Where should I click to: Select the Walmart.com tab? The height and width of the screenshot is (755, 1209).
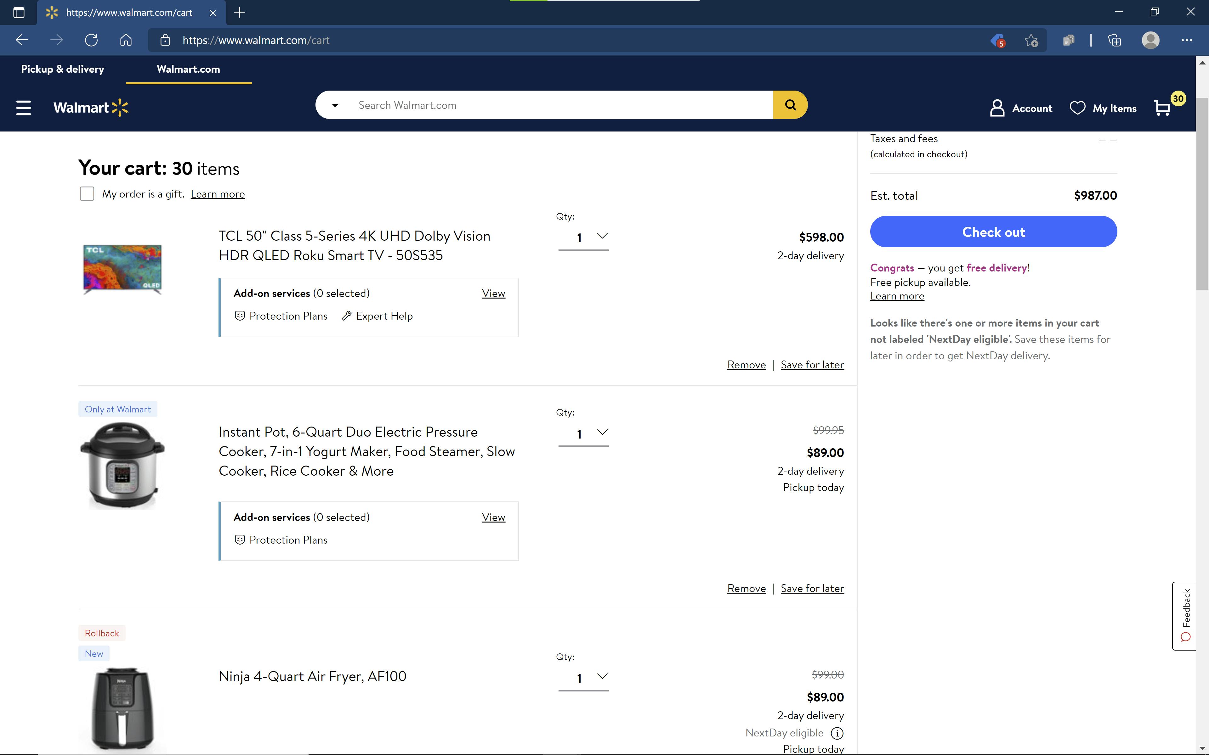[188, 69]
